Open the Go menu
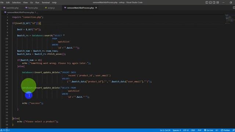This screenshot has width=235, height=132. [32, 3]
